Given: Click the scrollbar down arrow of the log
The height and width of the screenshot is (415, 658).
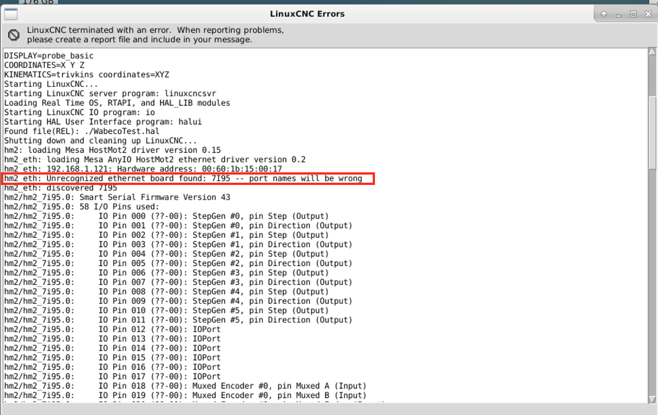Looking at the screenshot, I should 652,400.
